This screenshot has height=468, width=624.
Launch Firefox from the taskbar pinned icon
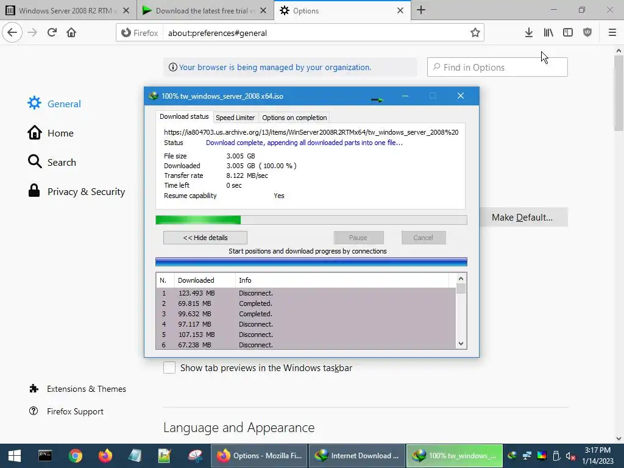coord(105,456)
